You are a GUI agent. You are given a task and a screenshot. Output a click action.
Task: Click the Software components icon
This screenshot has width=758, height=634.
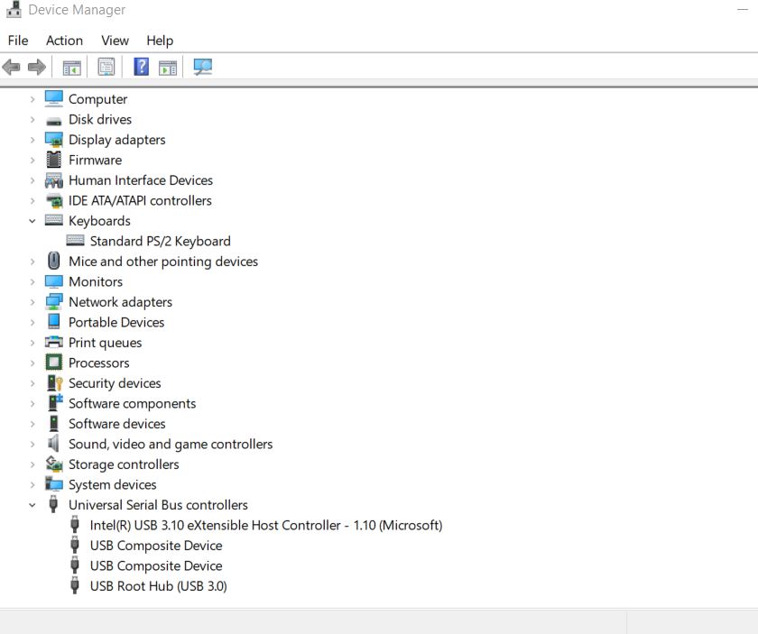(x=55, y=402)
